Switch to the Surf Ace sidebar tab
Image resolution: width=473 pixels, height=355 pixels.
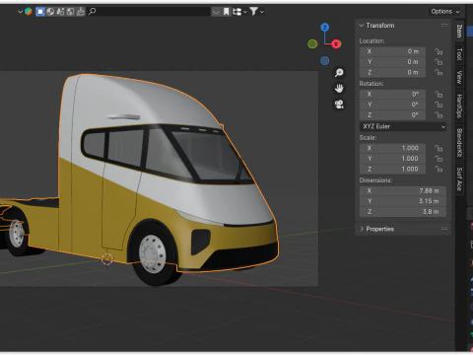click(459, 178)
